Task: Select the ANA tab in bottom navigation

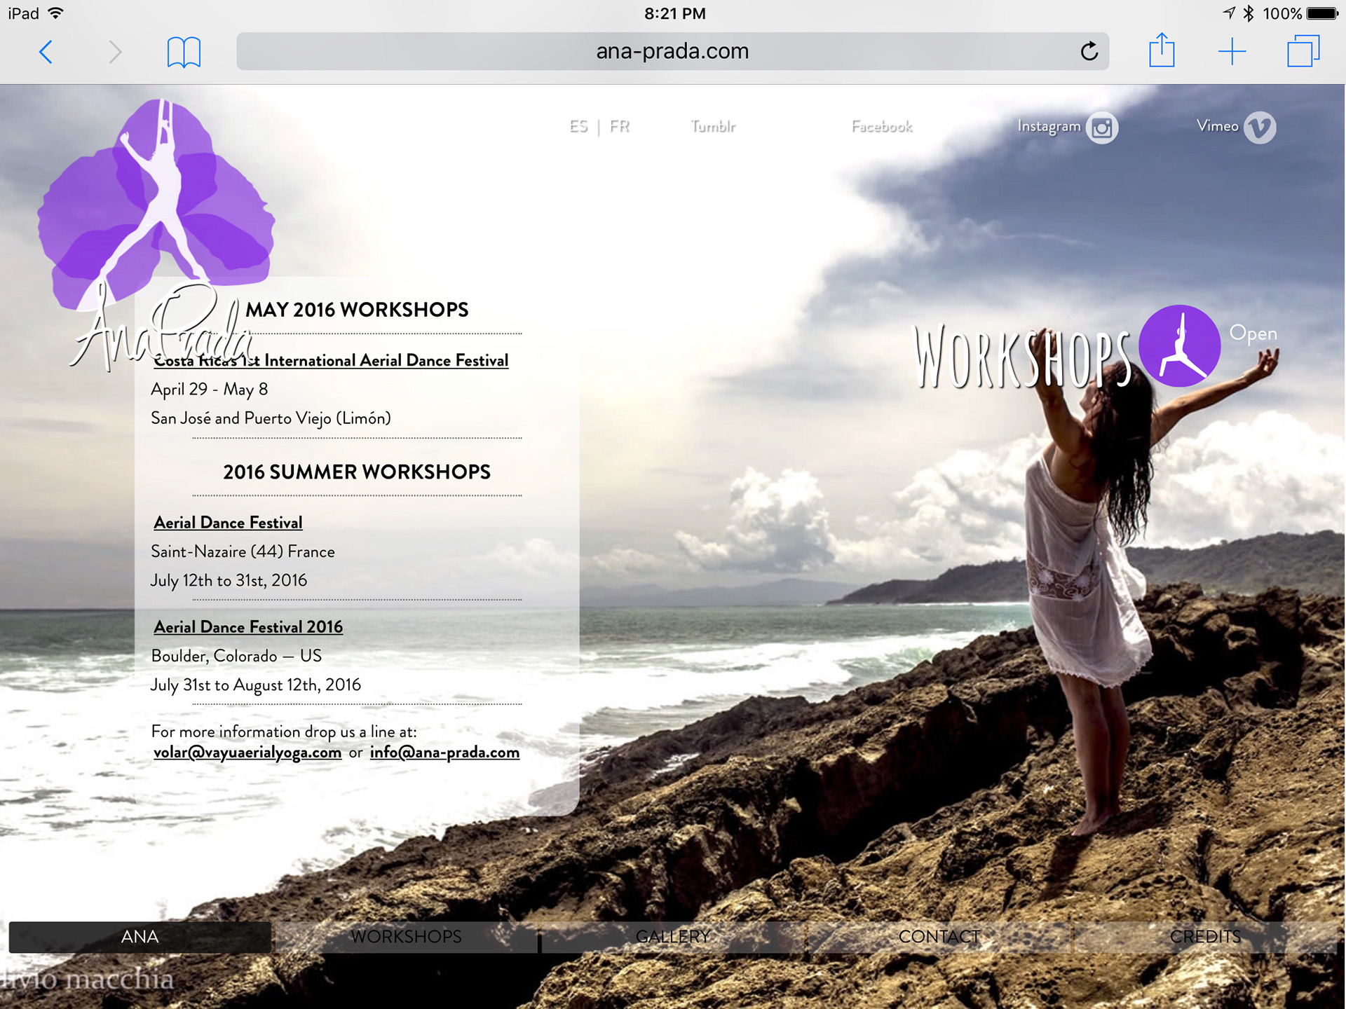Action: click(140, 937)
